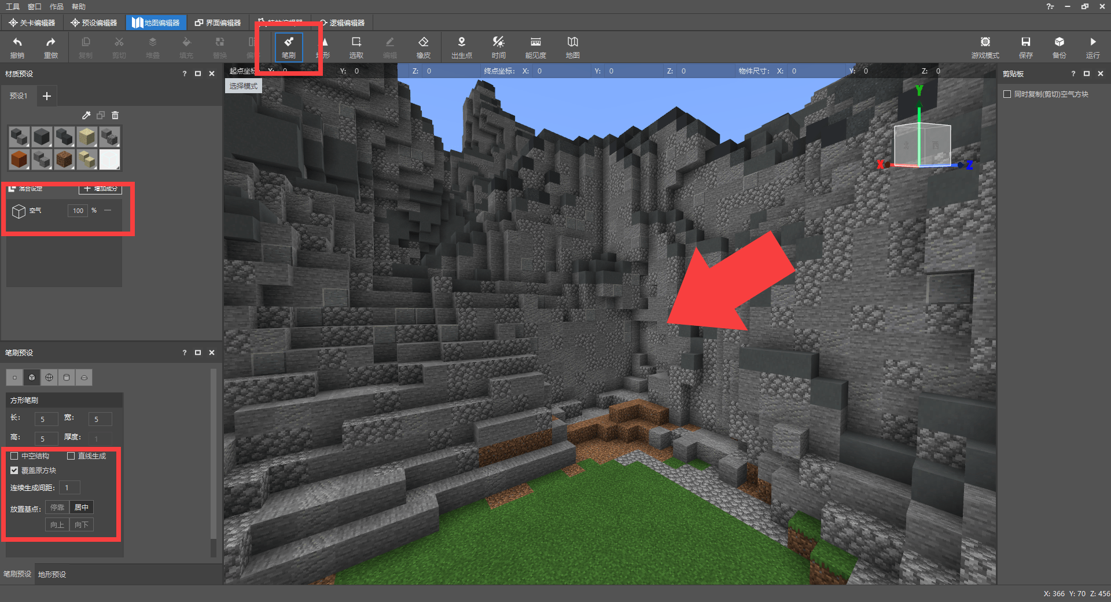Open the 帮助 menu

[79, 6]
